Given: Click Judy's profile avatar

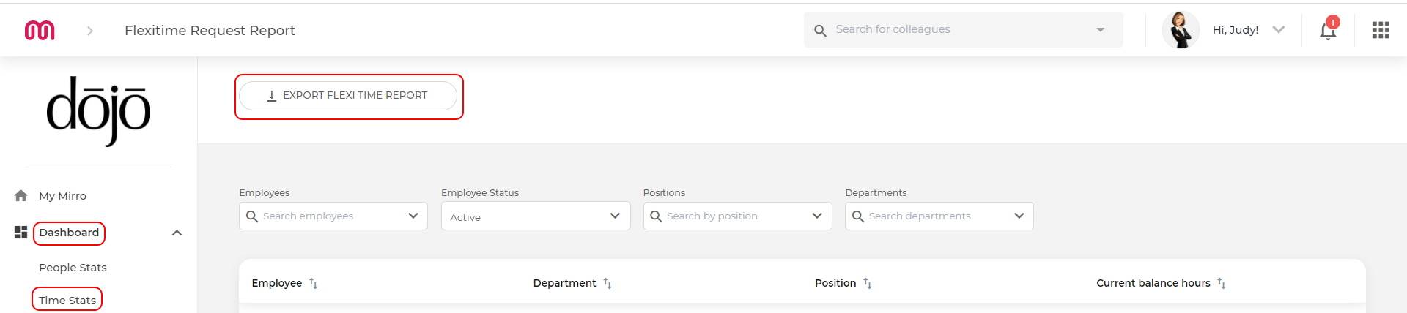Looking at the screenshot, I should coord(1181,30).
